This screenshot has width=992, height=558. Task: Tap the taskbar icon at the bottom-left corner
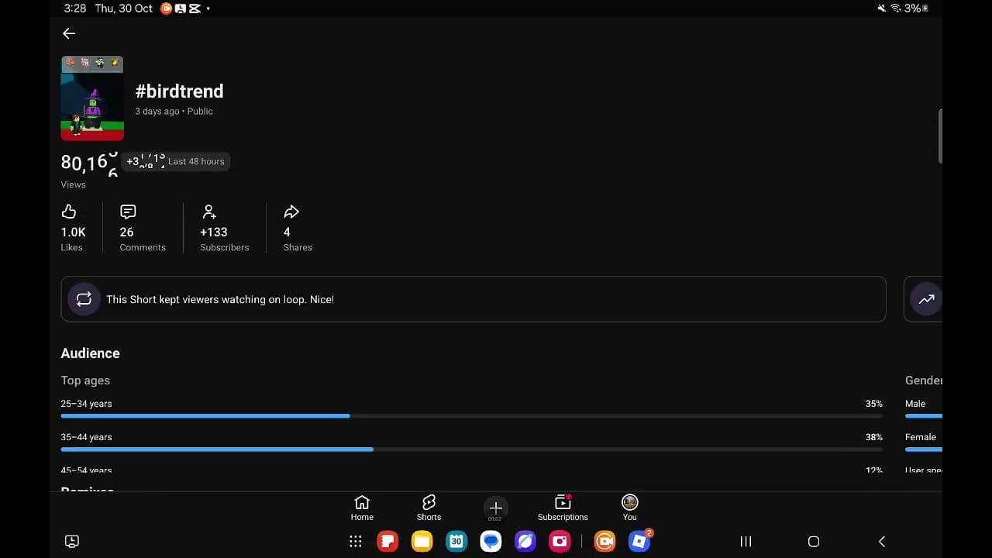pos(72,542)
